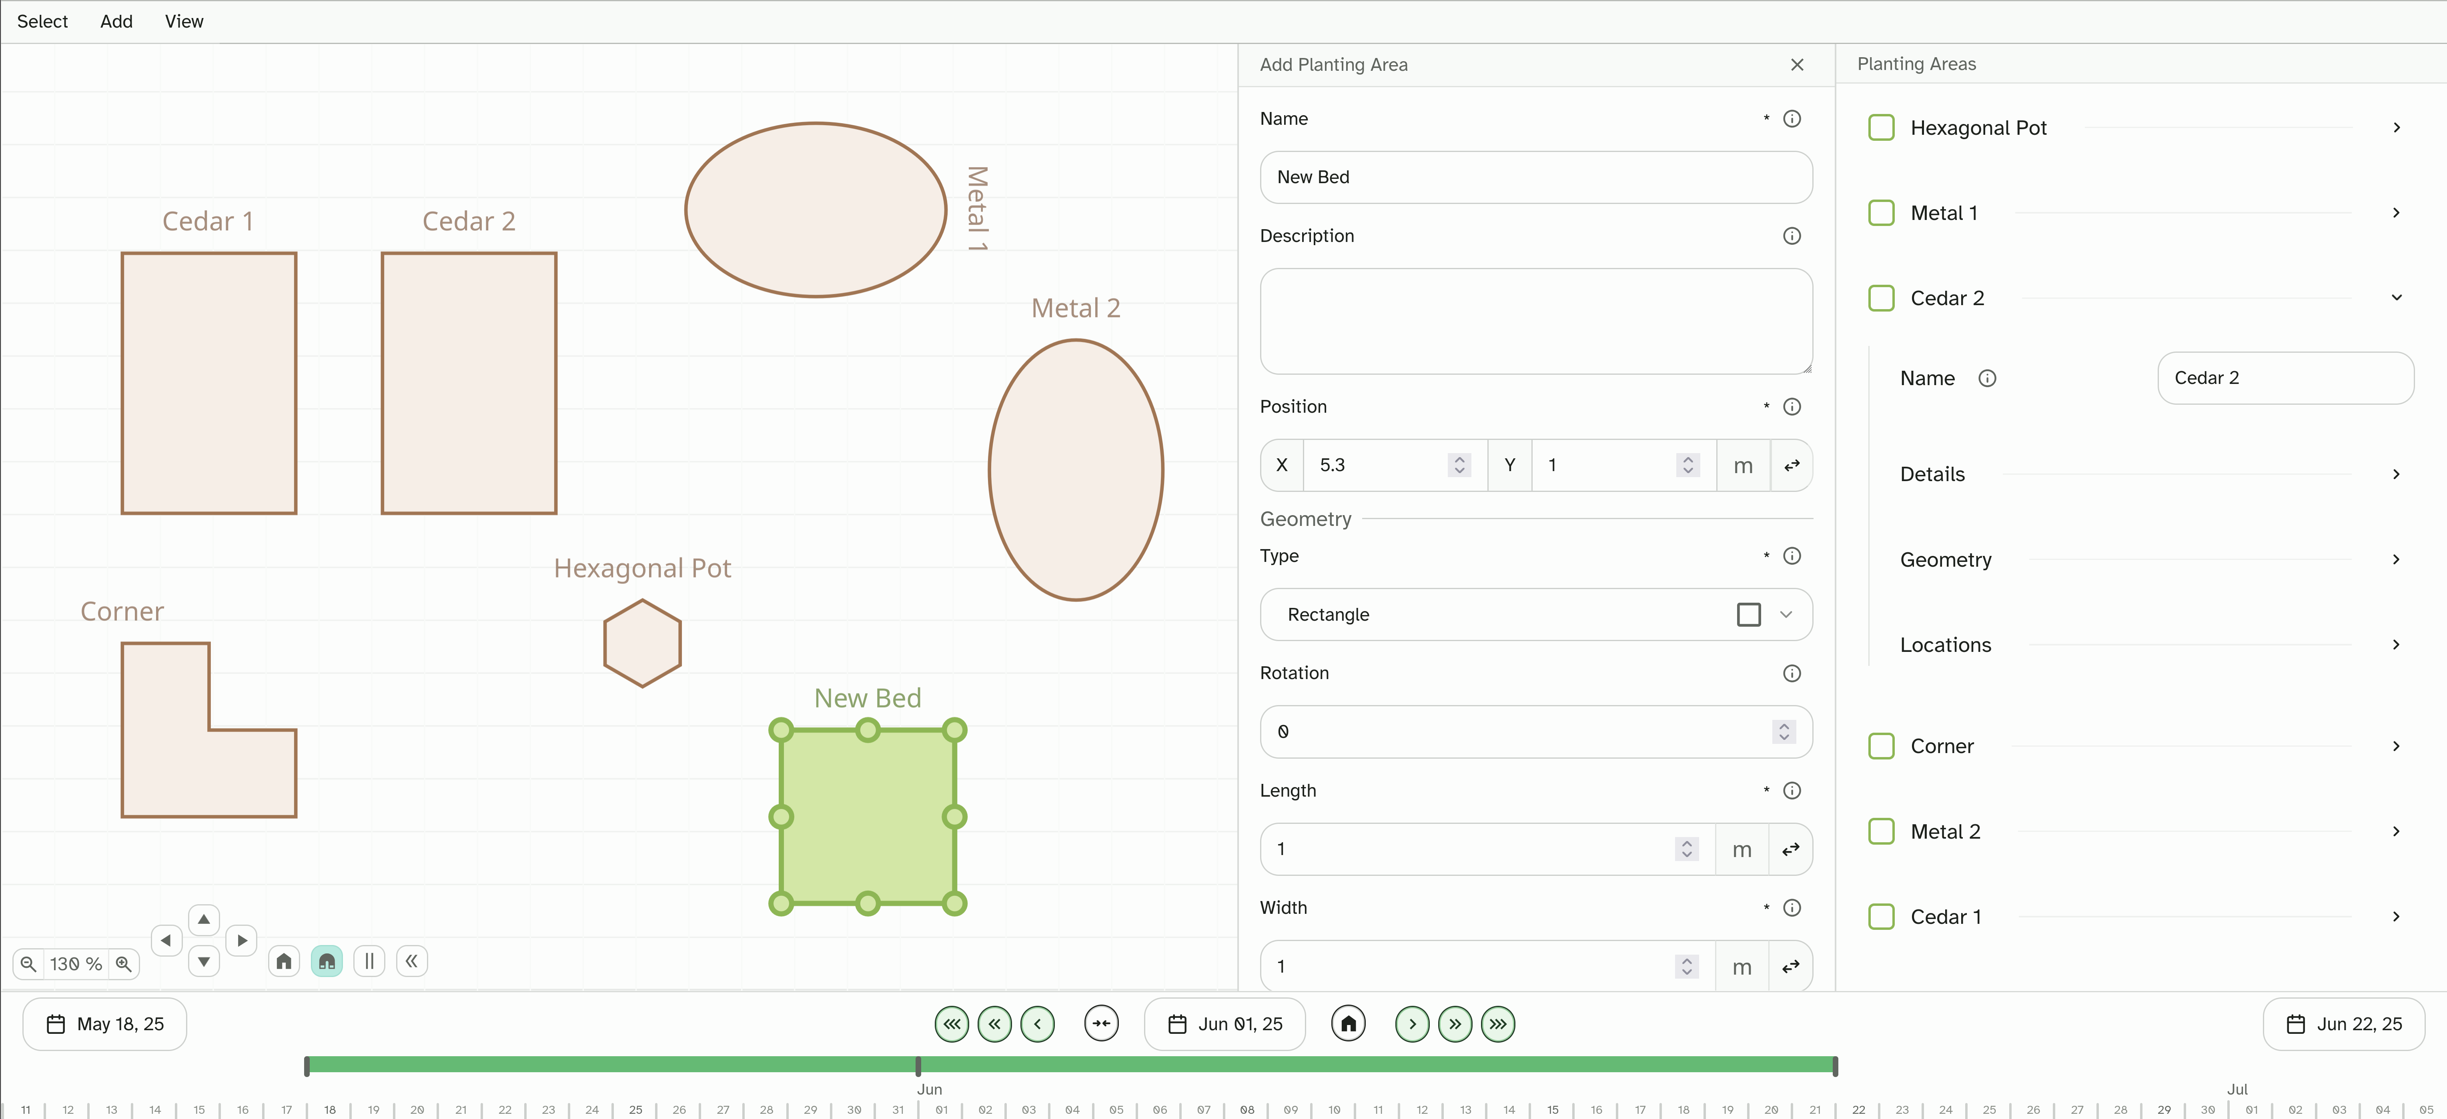Expand the Metal 1 planting area row
The width and height of the screenshot is (2447, 1119).
(2396, 213)
